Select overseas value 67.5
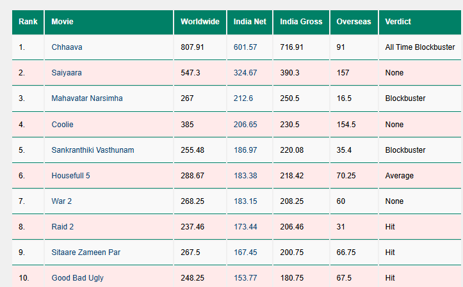Screen dimensions: 463x287 (x=344, y=278)
